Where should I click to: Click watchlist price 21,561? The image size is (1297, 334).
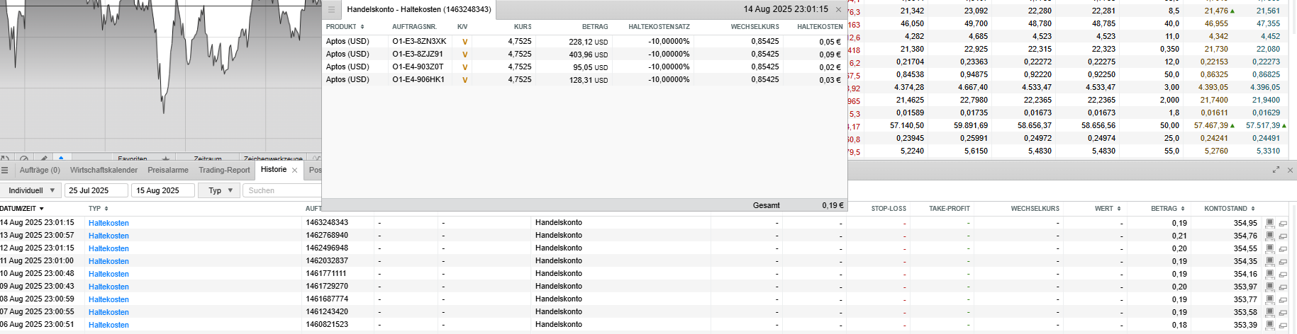point(1268,11)
